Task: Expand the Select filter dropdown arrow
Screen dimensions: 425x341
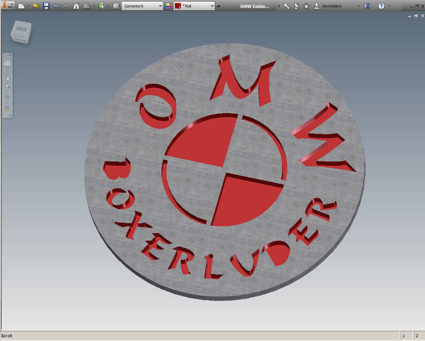Action: (108, 6)
